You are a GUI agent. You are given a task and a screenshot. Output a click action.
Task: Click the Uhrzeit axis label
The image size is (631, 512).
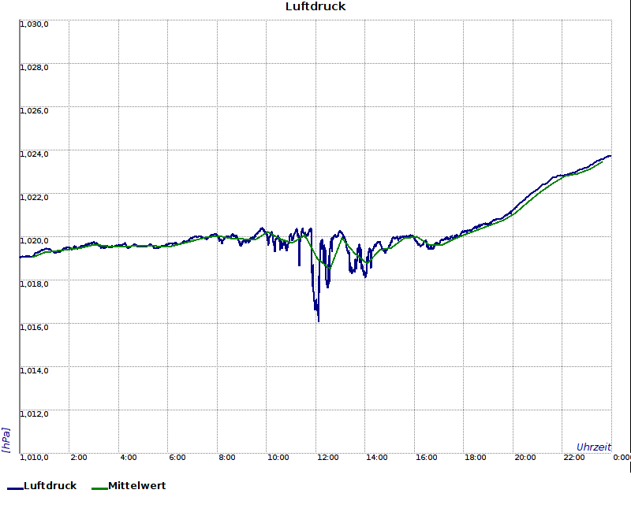click(x=594, y=447)
